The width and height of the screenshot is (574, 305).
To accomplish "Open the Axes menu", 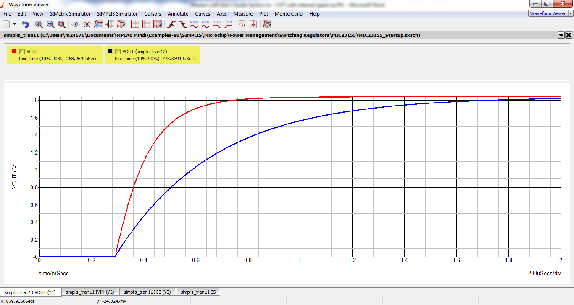I will [x=222, y=14].
